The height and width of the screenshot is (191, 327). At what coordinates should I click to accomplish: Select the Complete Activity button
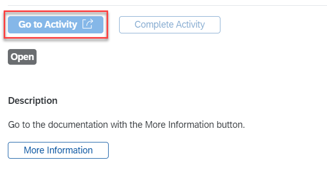[x=170, y=25]
